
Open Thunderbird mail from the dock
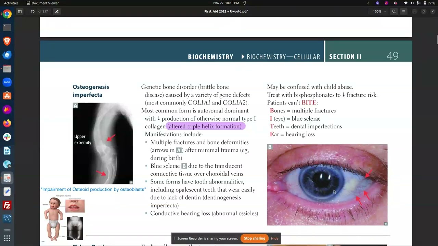click(7, 55)
